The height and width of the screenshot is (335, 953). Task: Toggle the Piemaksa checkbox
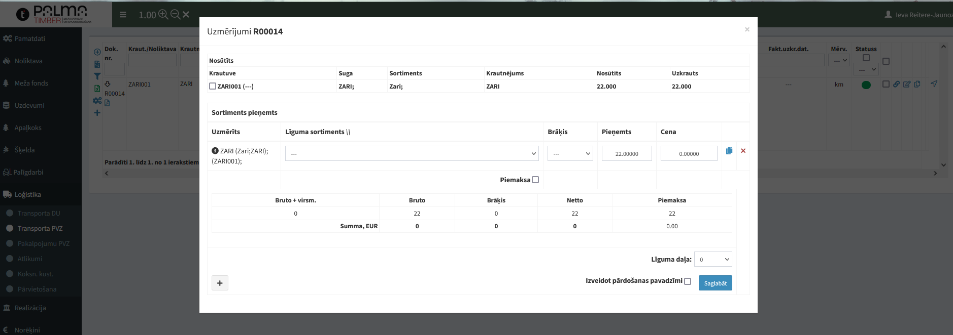pyautogui.click(x=535, y=180)
